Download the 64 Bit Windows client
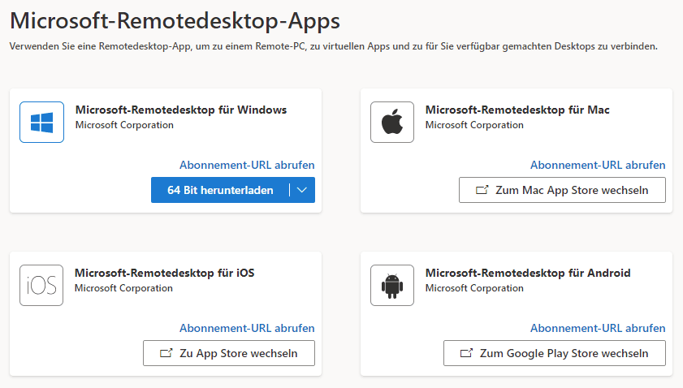 pos(220,190)
